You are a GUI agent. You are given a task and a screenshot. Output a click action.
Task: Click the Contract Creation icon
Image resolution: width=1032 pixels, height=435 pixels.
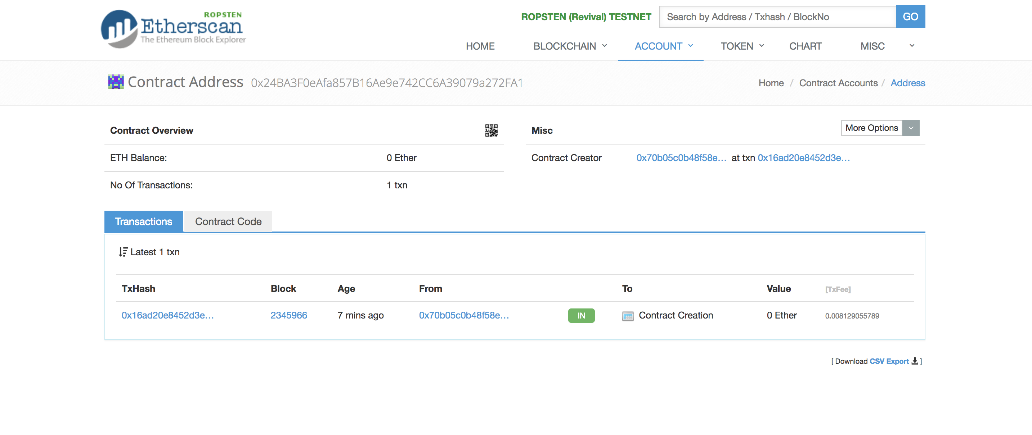tap(628, 316)
